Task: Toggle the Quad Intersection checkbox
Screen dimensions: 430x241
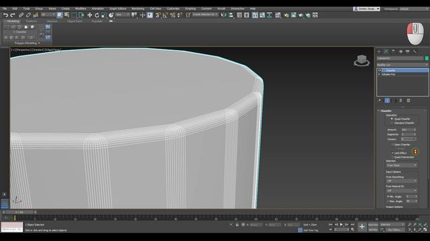Action: [392, 157]
